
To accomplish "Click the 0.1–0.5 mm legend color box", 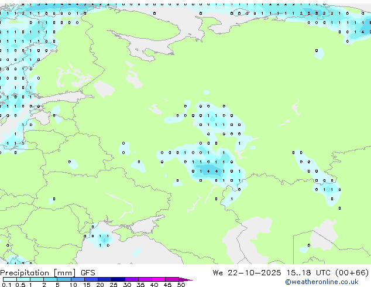I will 10,279.
